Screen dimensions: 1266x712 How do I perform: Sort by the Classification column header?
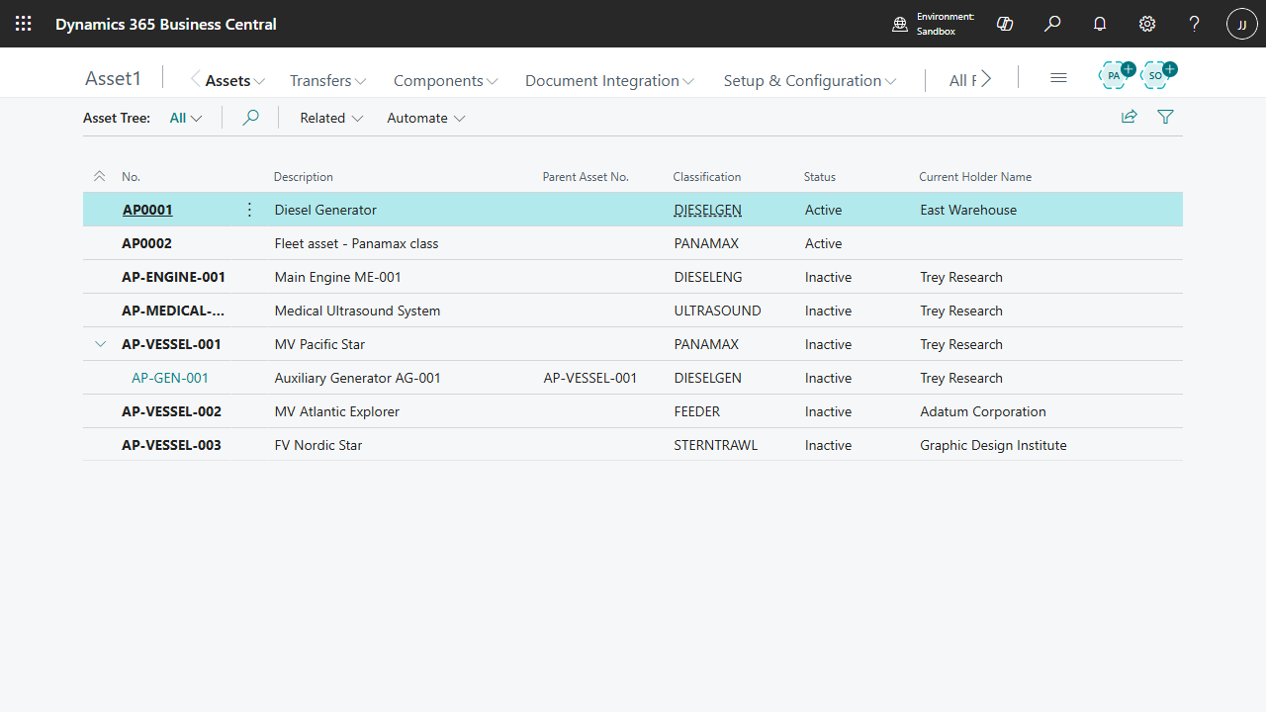(707, 177)
